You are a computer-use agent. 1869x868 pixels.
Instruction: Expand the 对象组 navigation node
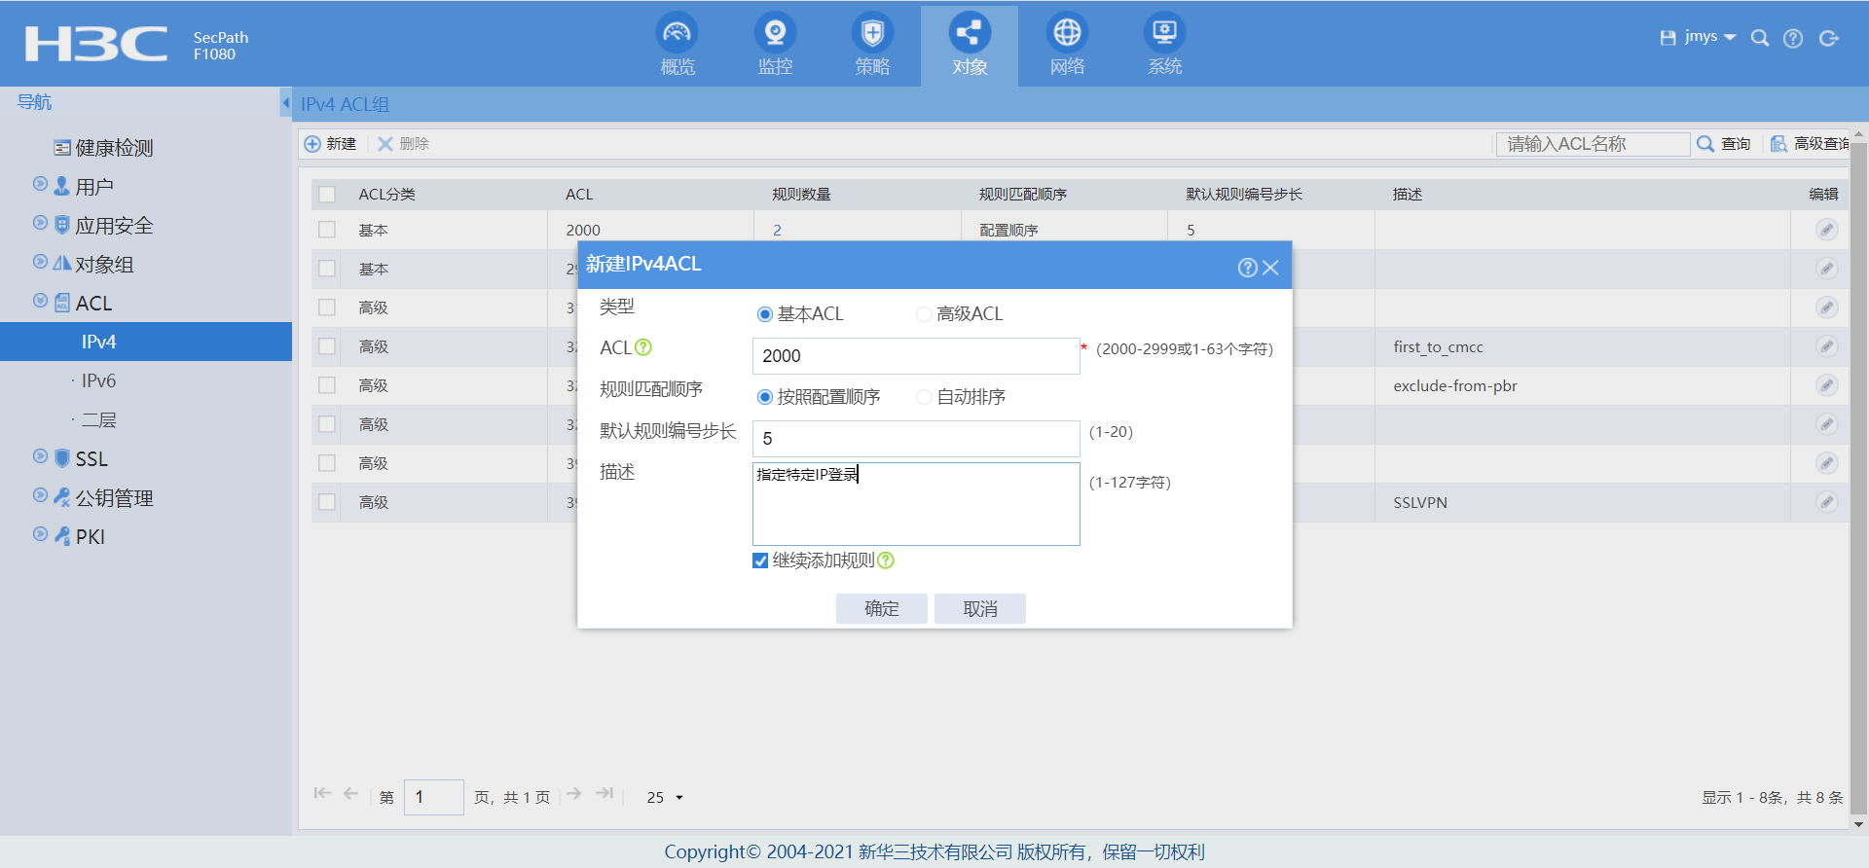40,262
